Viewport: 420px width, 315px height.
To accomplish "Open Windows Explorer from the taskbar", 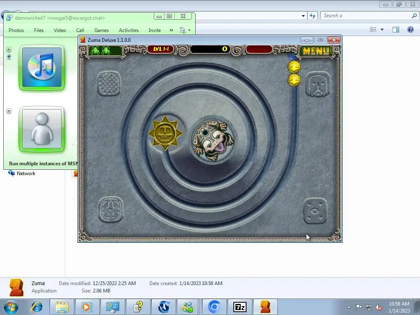I will [x=62, y=307].
